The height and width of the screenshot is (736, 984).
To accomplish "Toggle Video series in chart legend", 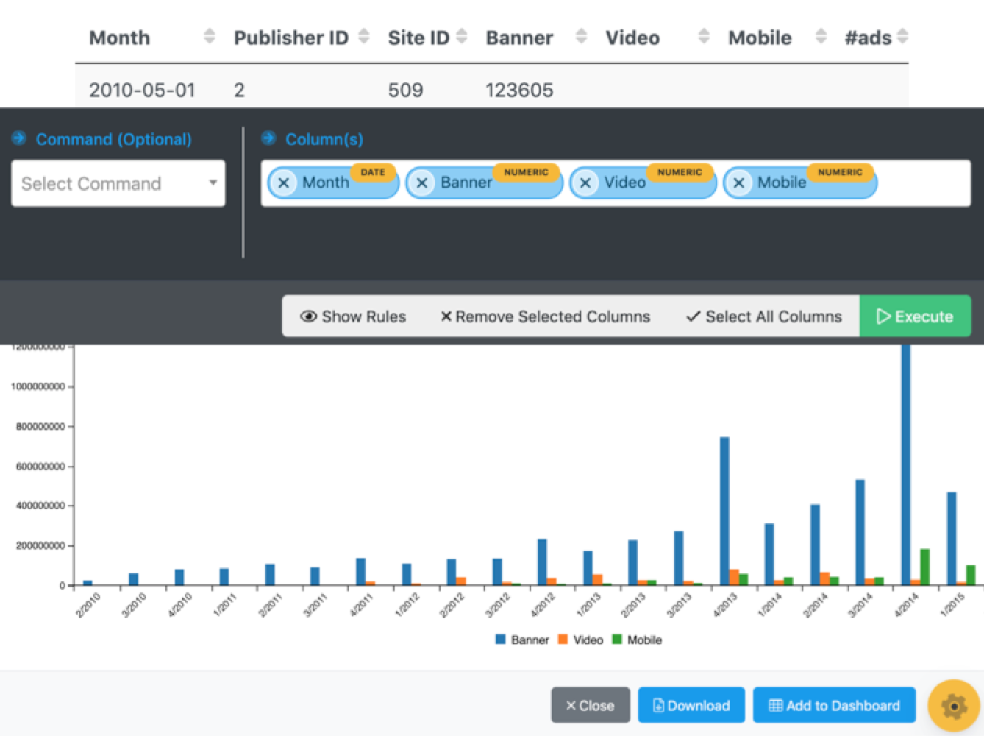I will pos(580,640).
